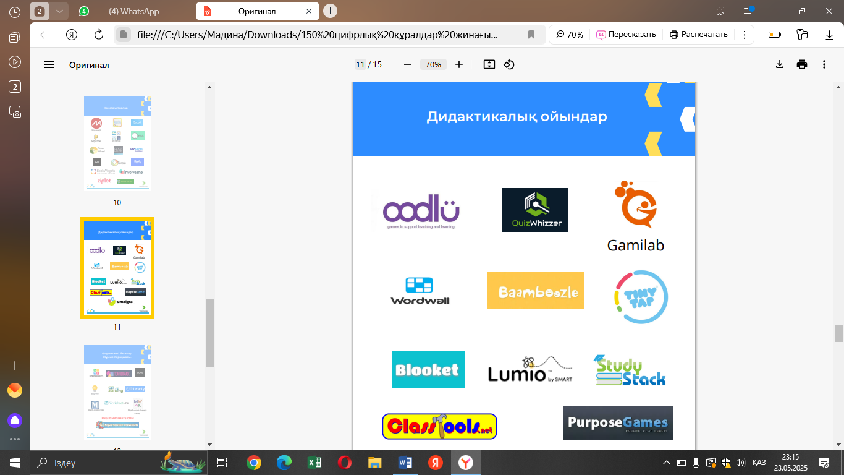Screen dimensions: 844x475
Task: Click the file page info icon
Action: pyautogui.click(x=124, y=35)
